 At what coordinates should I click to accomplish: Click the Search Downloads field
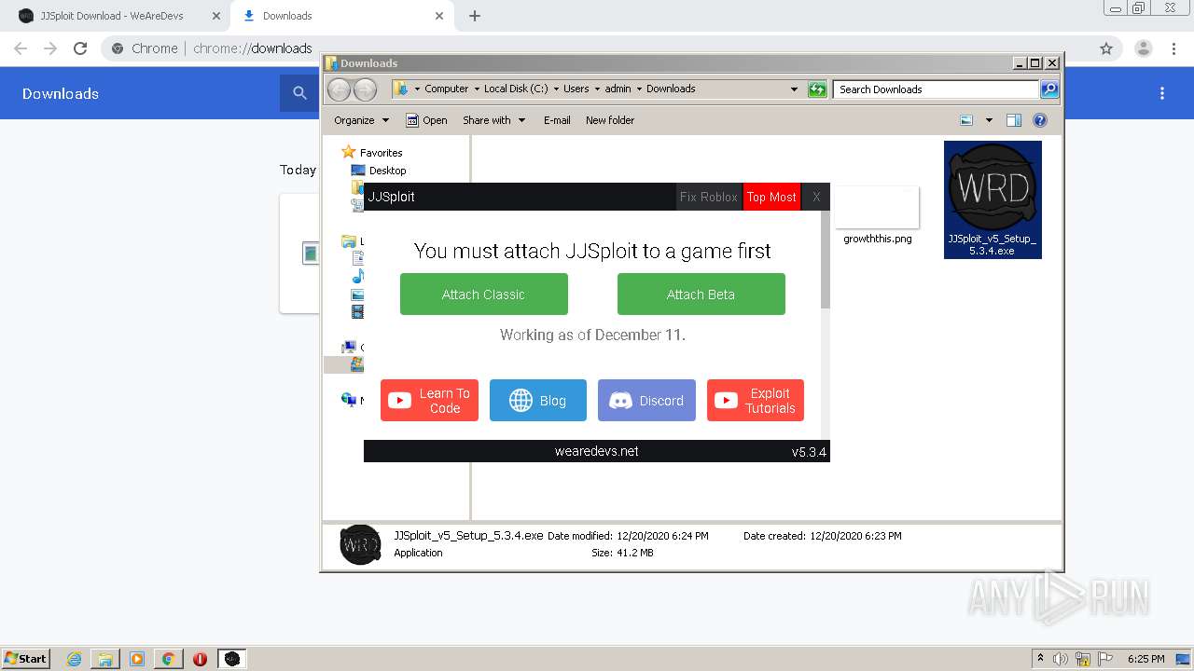936,89
